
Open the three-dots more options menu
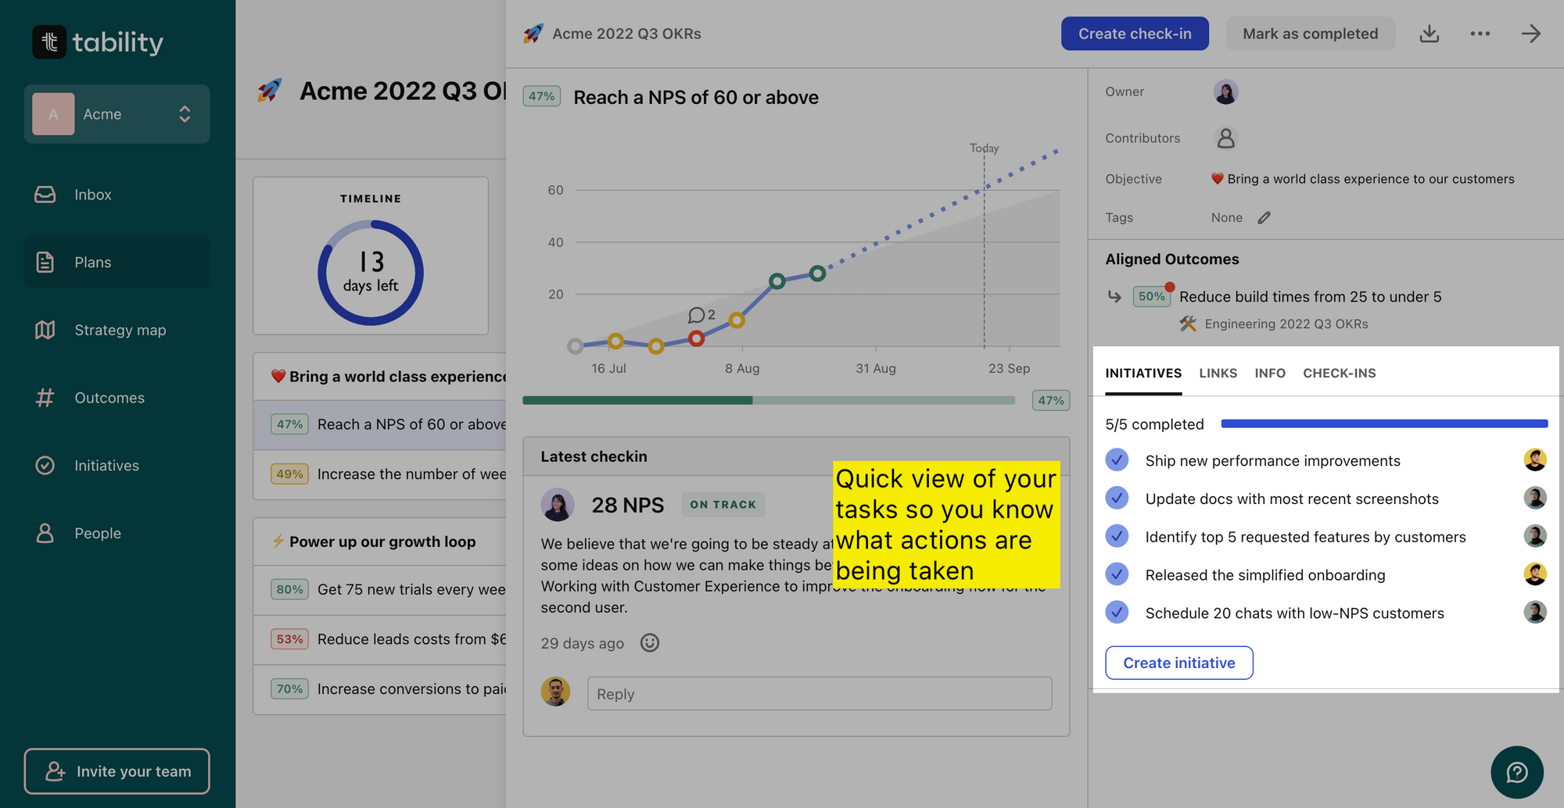point(1480,34)
